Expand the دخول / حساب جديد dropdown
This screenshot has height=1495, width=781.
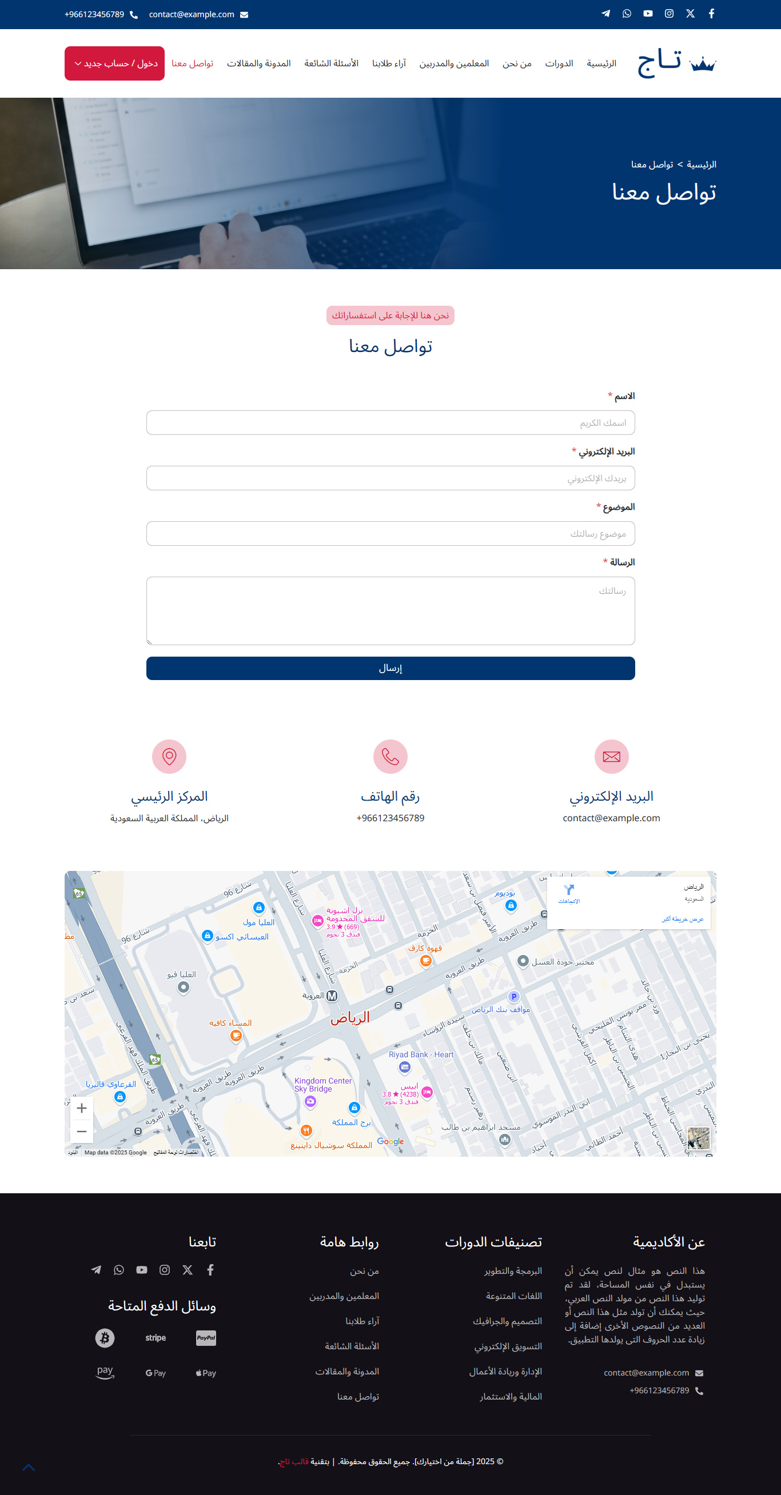coord(114,63)
